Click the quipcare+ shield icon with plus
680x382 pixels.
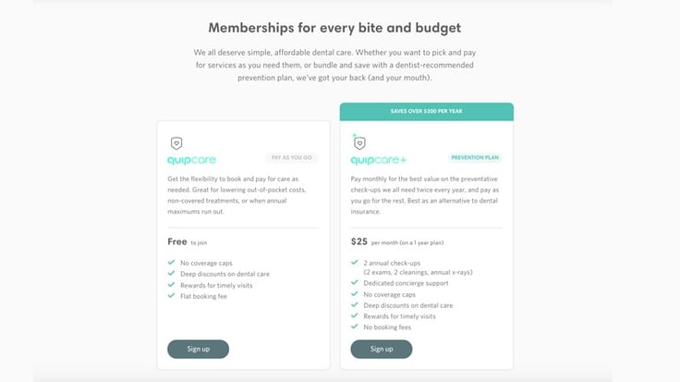click(359, 142)
